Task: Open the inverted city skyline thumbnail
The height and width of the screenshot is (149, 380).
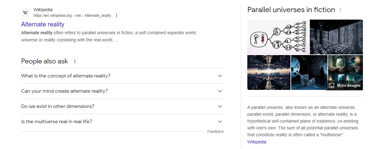Action: coord(269,72)
